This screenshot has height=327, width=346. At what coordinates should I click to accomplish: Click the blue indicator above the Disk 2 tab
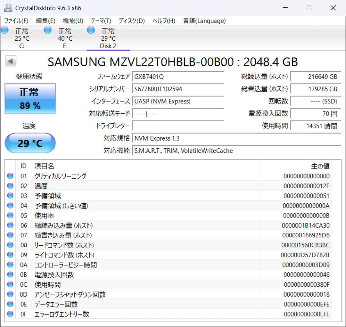coord(91,30)
